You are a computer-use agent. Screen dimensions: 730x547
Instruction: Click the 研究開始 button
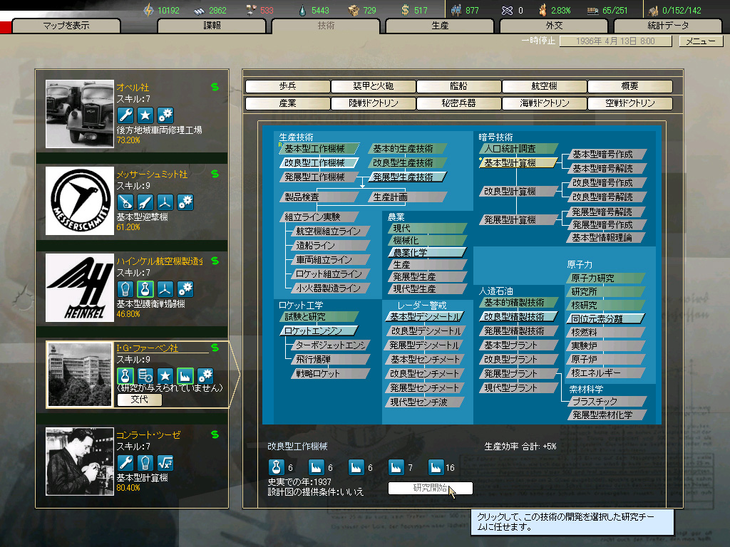point(430,488)
